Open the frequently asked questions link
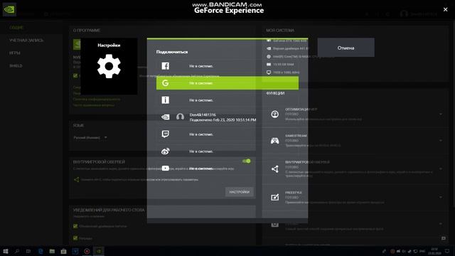 (94, 105)
